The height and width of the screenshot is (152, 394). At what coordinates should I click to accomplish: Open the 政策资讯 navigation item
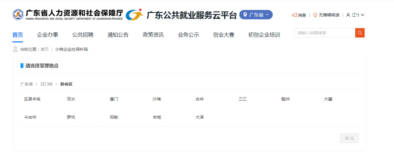click(153, 35)
